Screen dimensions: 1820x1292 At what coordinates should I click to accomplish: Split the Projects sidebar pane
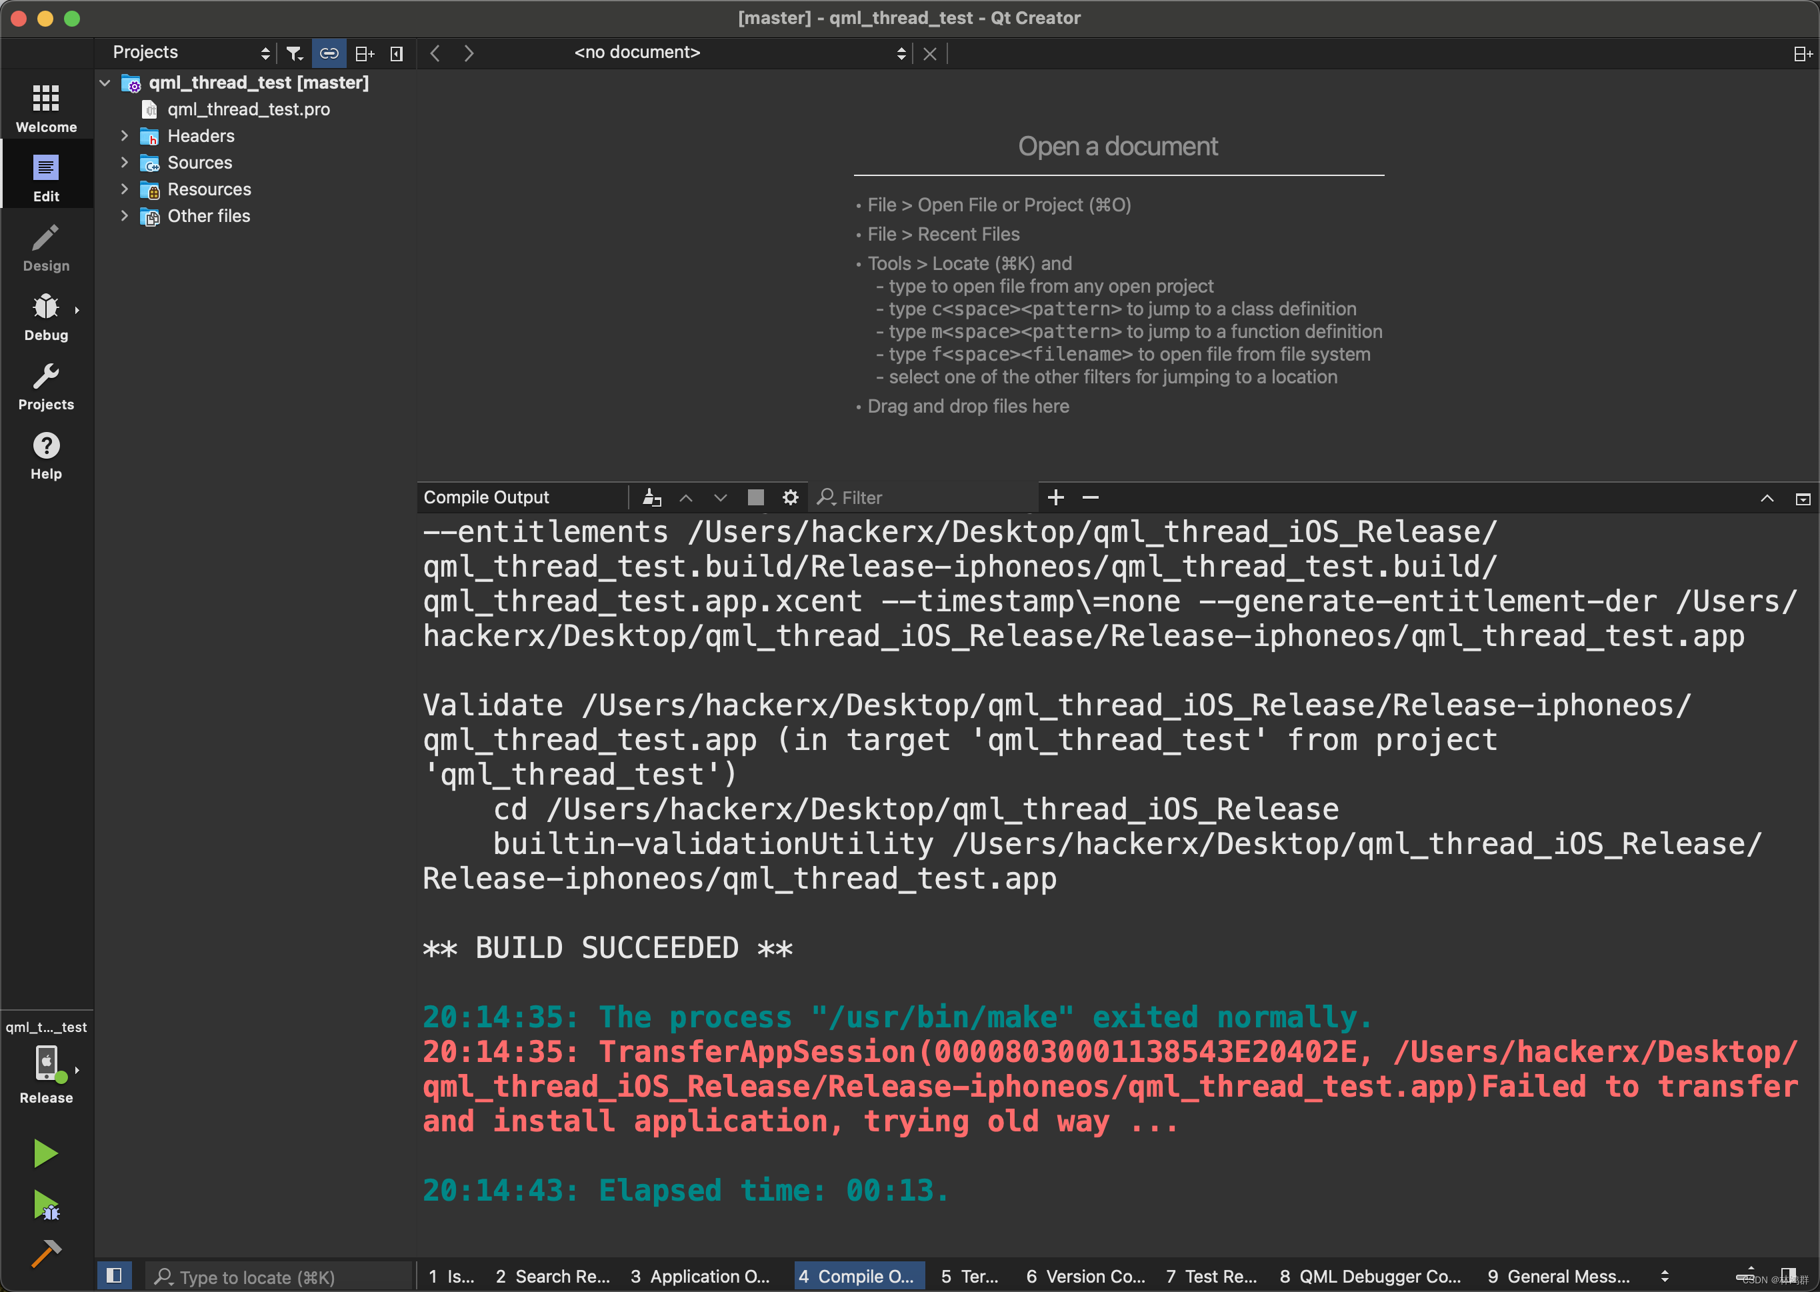coord(364,53)
